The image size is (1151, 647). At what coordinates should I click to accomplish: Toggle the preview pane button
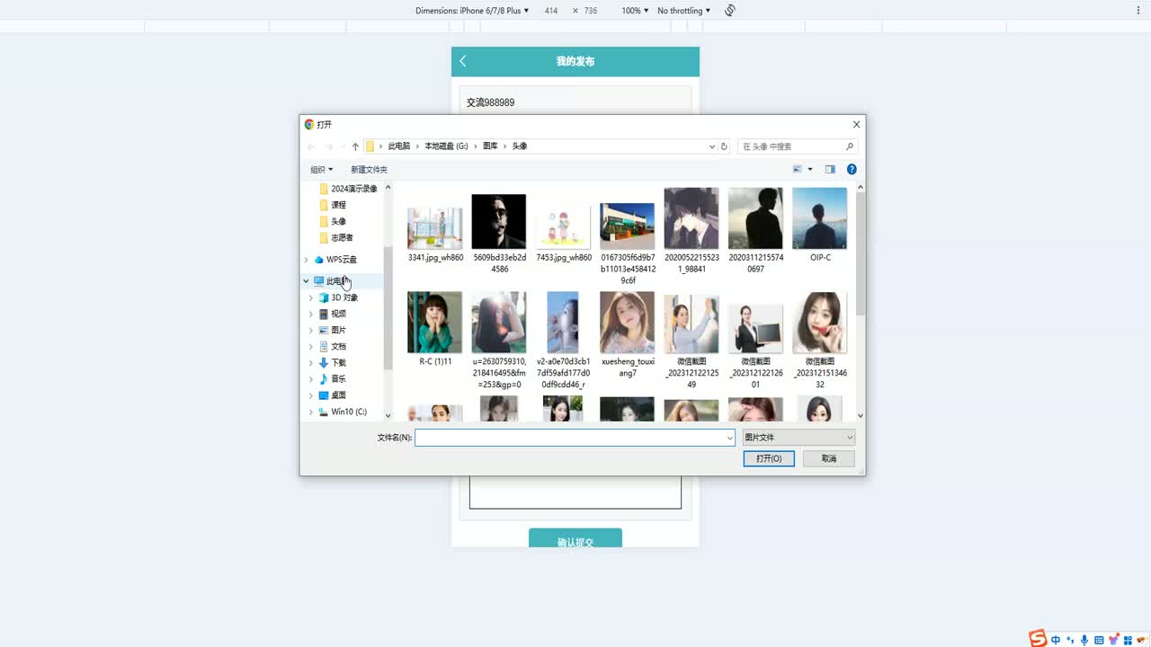[x=830, y=169]
